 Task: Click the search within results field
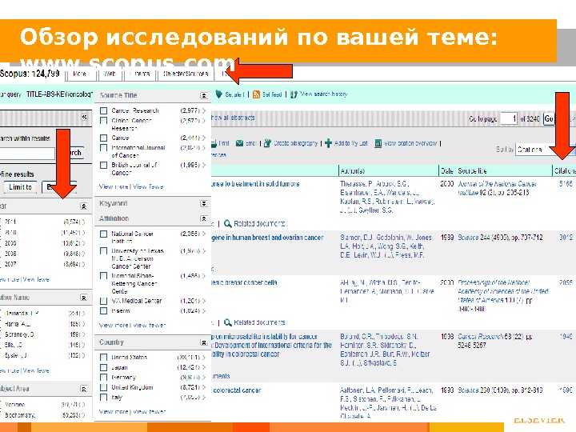(27, 153)
